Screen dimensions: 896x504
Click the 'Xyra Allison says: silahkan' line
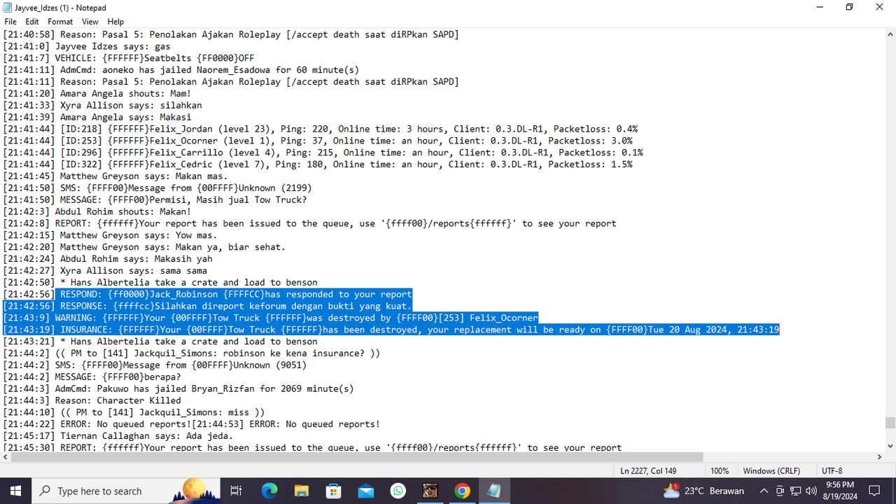[x=102, y=105]
